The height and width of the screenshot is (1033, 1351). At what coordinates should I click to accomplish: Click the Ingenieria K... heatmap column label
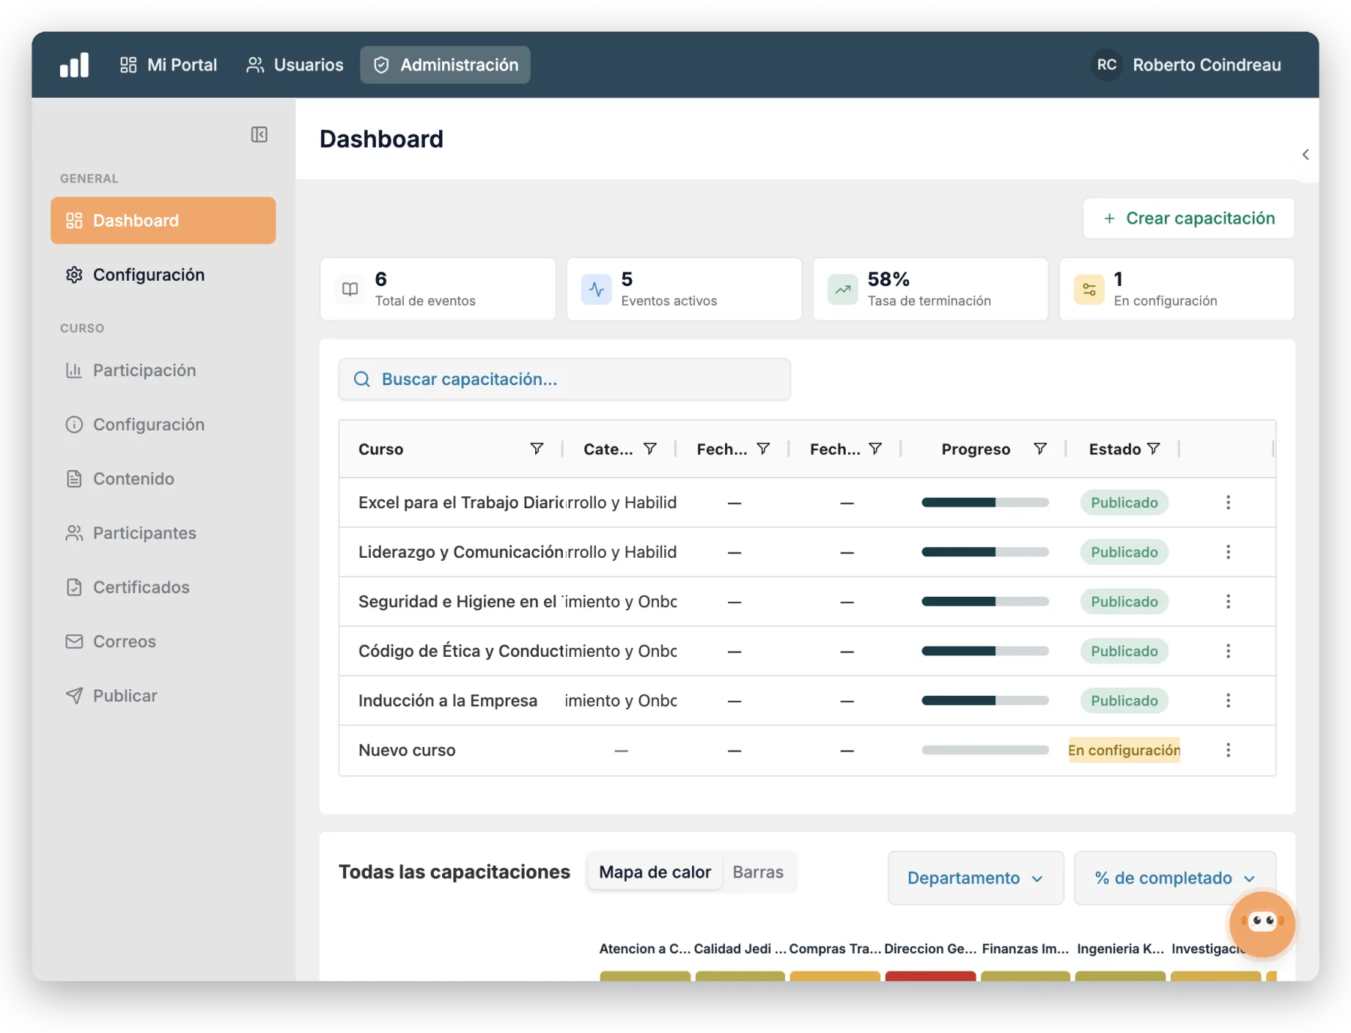pyautogui.click(x=1121, y=949)
